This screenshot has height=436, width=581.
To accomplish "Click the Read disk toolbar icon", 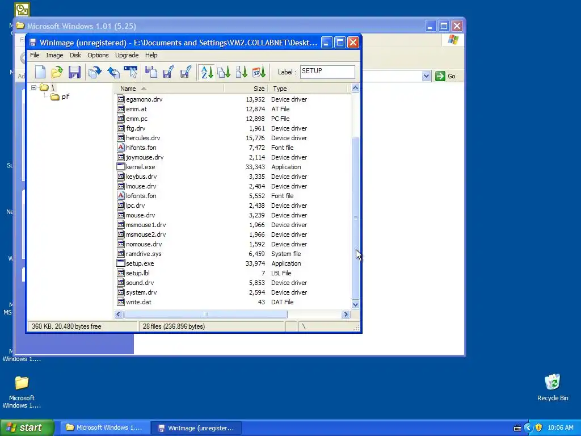I will tap(151, 72).
